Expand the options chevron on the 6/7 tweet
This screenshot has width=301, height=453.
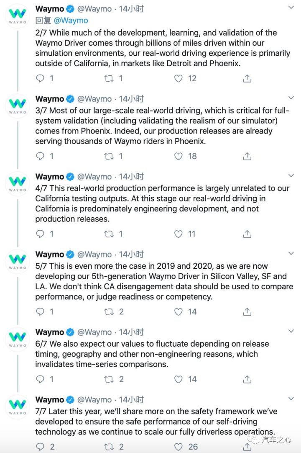(x=291, y=331)
